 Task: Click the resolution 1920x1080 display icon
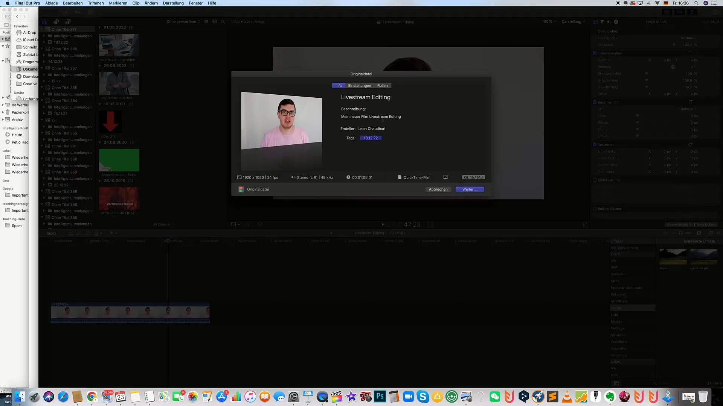[x=239, y=177]
